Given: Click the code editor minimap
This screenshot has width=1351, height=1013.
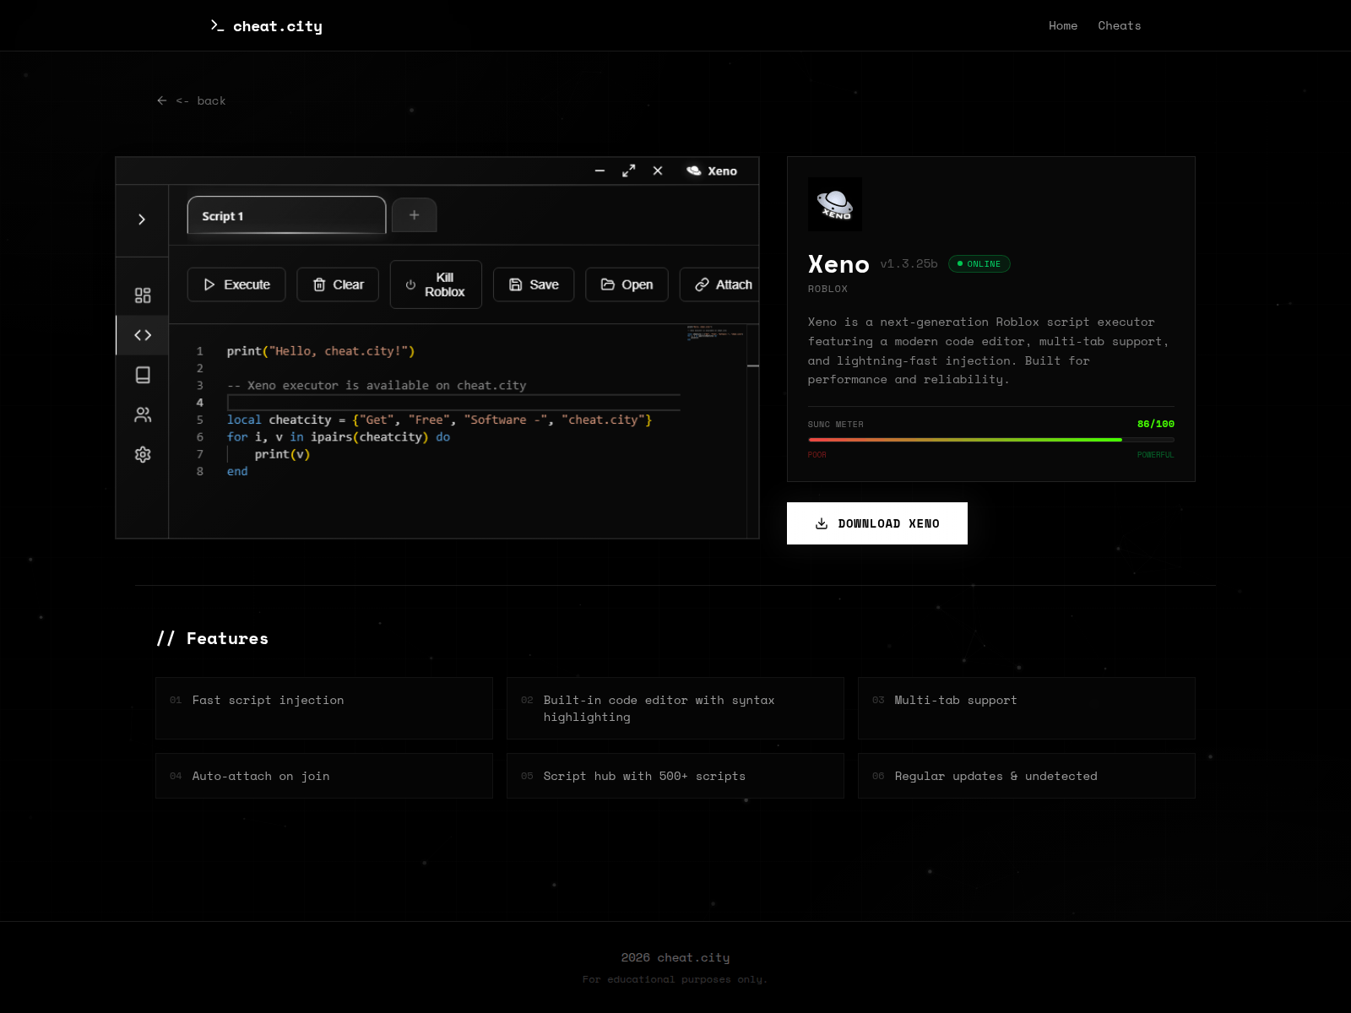Looking at the screenshot, I should pyautogui.click(x=715, y=332).
